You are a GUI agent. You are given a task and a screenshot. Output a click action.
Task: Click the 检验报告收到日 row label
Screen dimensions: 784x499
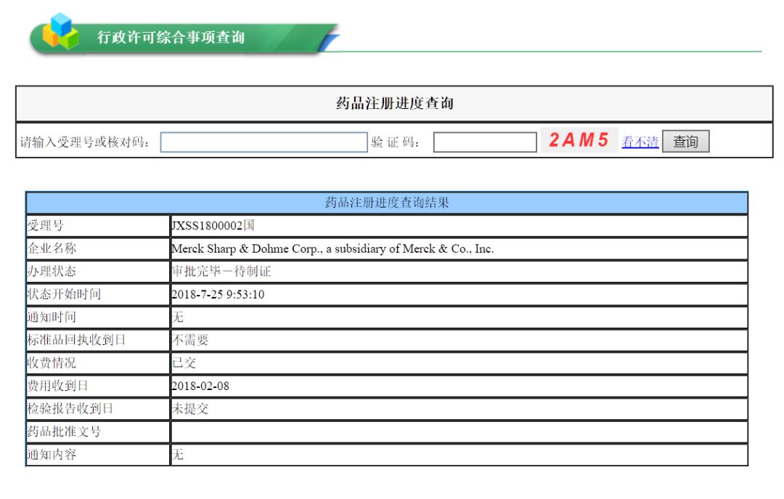70,408
